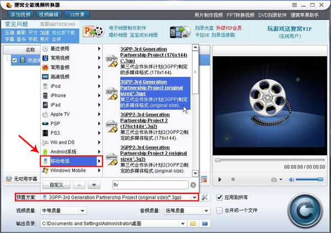This screenshot has height=233, width=331.
Task: Choose 3GPP (original size)(*.3gp) format
Action: pyautogui.click(x=155, y=93)
